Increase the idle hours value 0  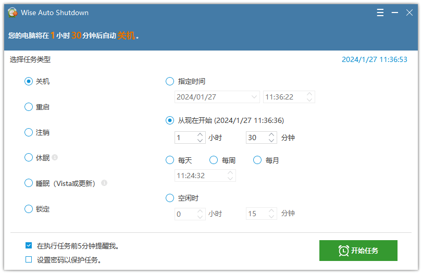click(x=200, y=211)
